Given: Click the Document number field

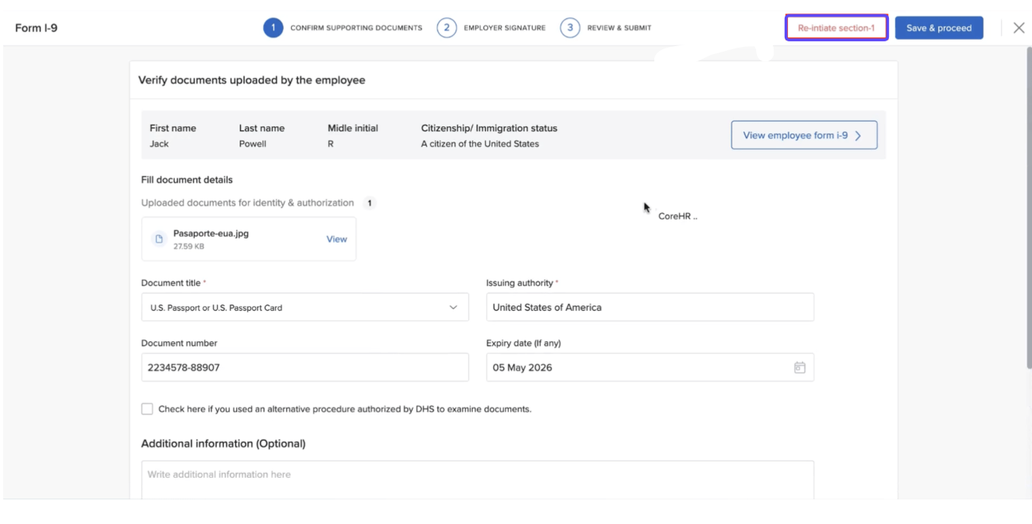Looking at the screenshot, I should point(305,367).
